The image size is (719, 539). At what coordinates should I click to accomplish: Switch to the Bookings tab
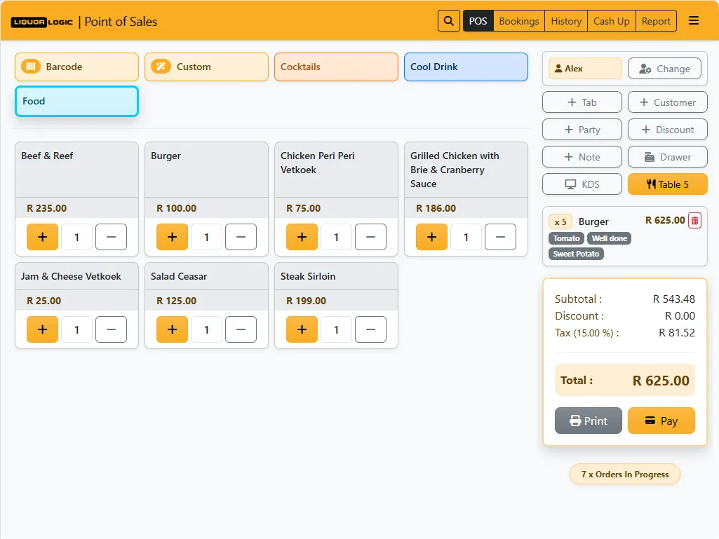519,21
